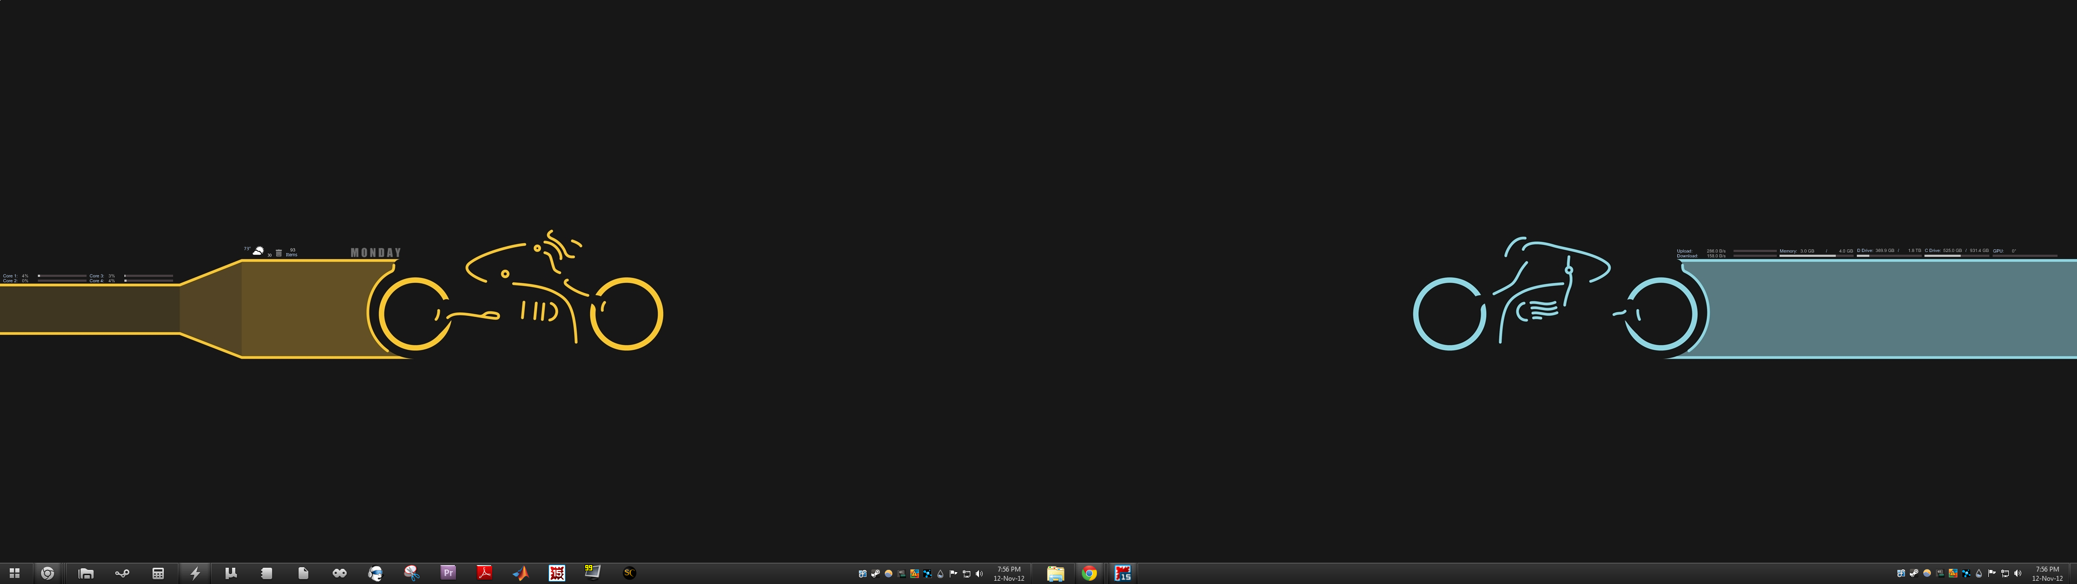Click orange warning-triangle tray icon, left monitor taskbar
Viewport: 2077px width, 584px height.
[x=914, y=574]
